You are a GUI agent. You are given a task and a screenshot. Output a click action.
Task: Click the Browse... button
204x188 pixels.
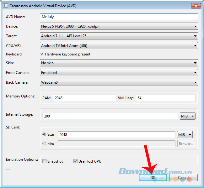coord(186,144)
